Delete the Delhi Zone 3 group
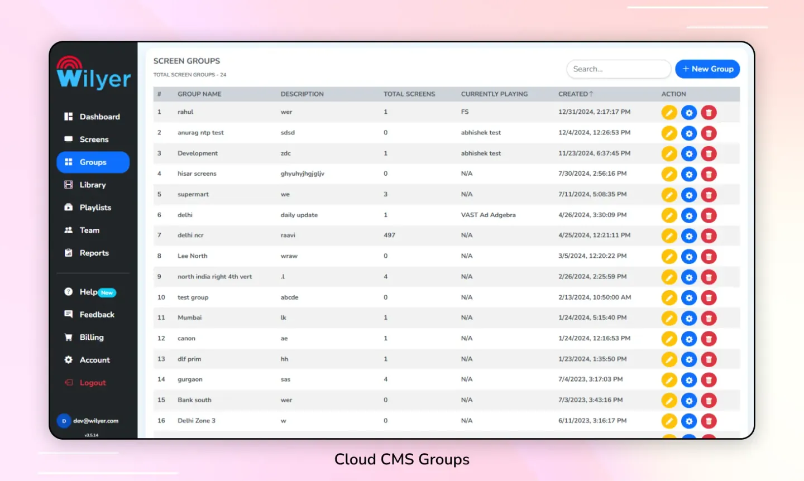Image resolution: width=804 pixels, height=481 pixels. point(709,421)
